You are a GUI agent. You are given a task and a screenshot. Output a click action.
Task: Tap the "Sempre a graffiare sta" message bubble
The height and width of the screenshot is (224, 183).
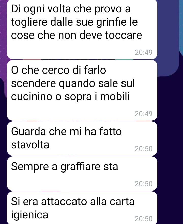82,174
